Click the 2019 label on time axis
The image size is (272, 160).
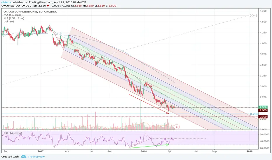coord(250,151)
